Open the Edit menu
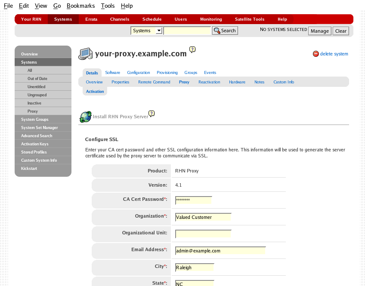 [24, 6]
